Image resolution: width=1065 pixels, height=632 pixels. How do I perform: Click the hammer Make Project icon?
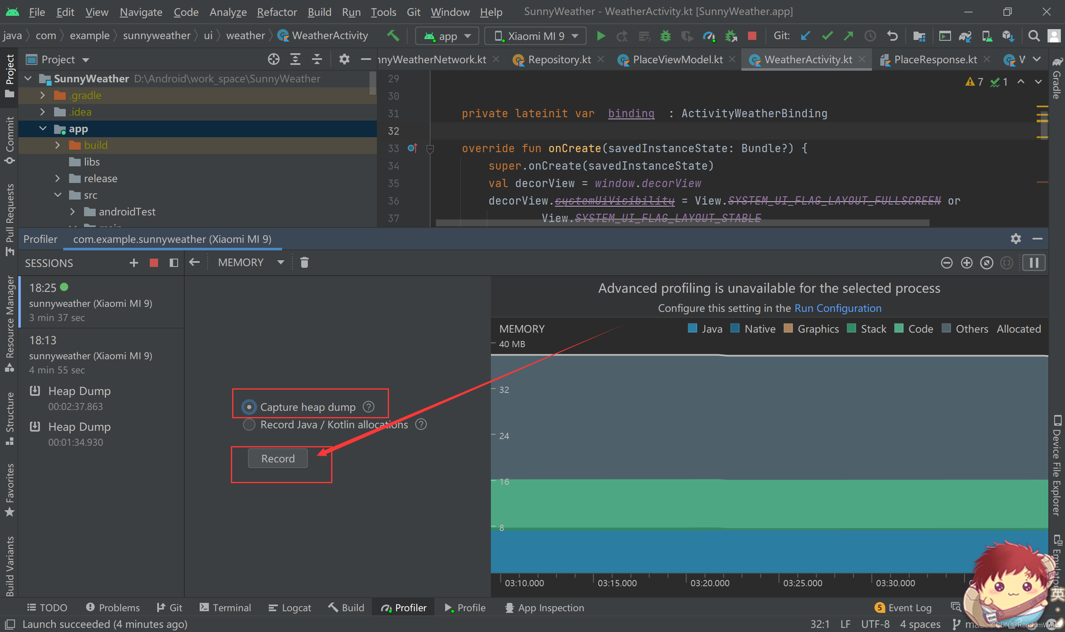point(393,36)
